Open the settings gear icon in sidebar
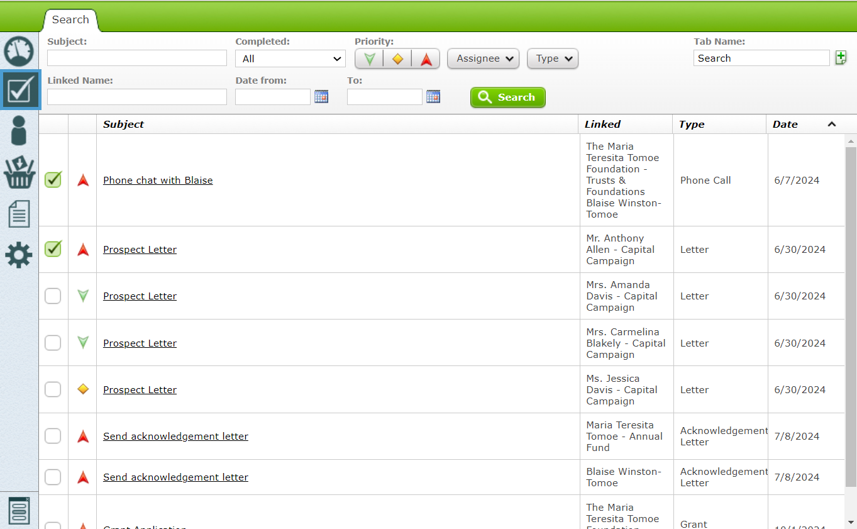The image size is (857, 529). [19, 255]
